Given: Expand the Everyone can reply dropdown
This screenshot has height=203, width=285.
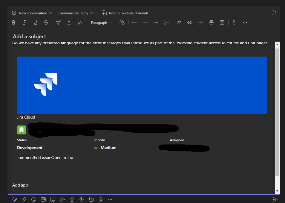Looking at the screenshot, I should click(75, 13).
